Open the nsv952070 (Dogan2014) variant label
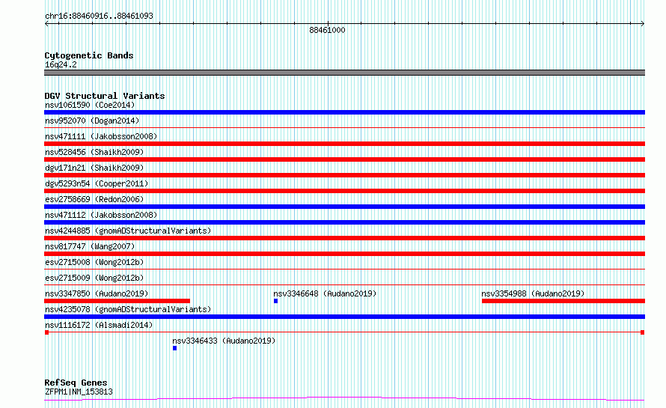666x408 pixels. tap(92, 121)
